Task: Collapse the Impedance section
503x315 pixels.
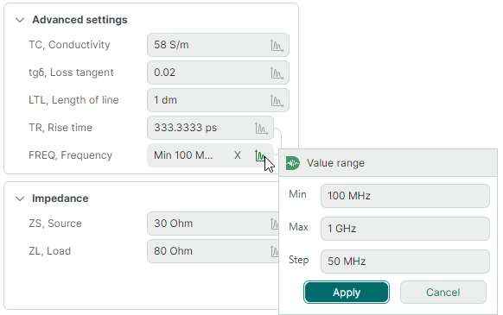Action: [20, 198]
